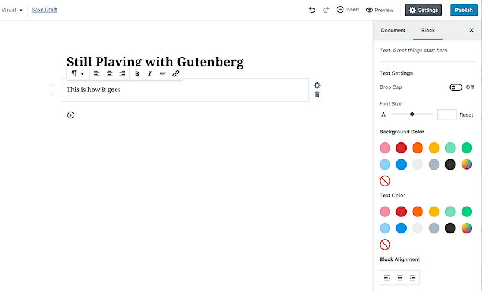This screenshot has width=482, height=291.
Task: Move block up with chevron arrow
Action: (x=53, y=85)
